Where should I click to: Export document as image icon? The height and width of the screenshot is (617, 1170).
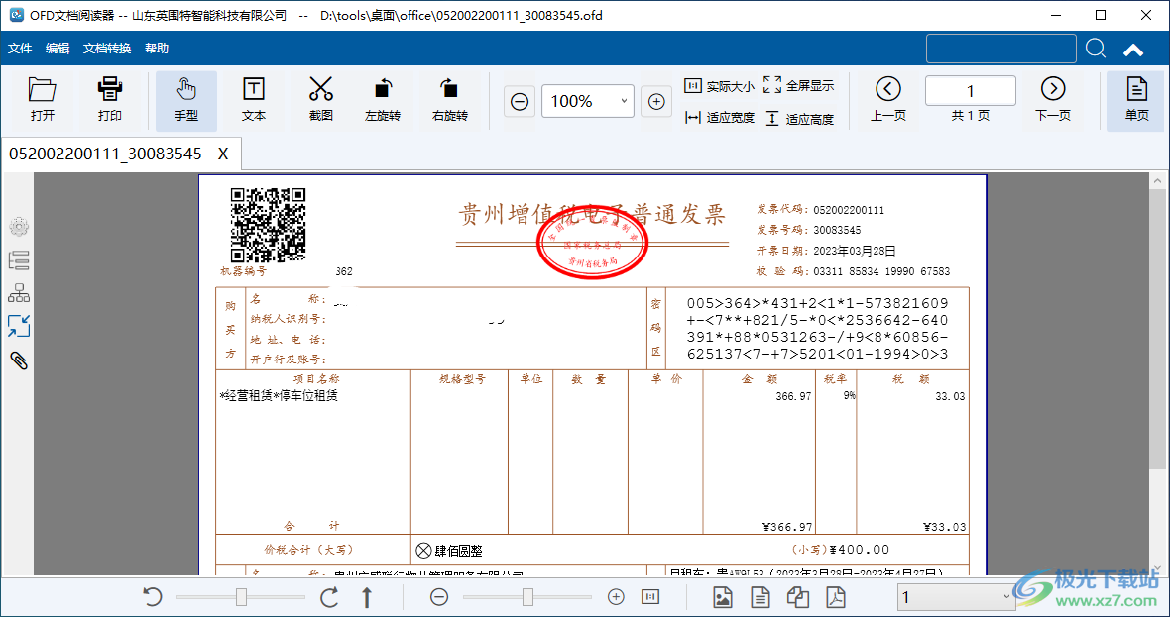tap(722, 597)
